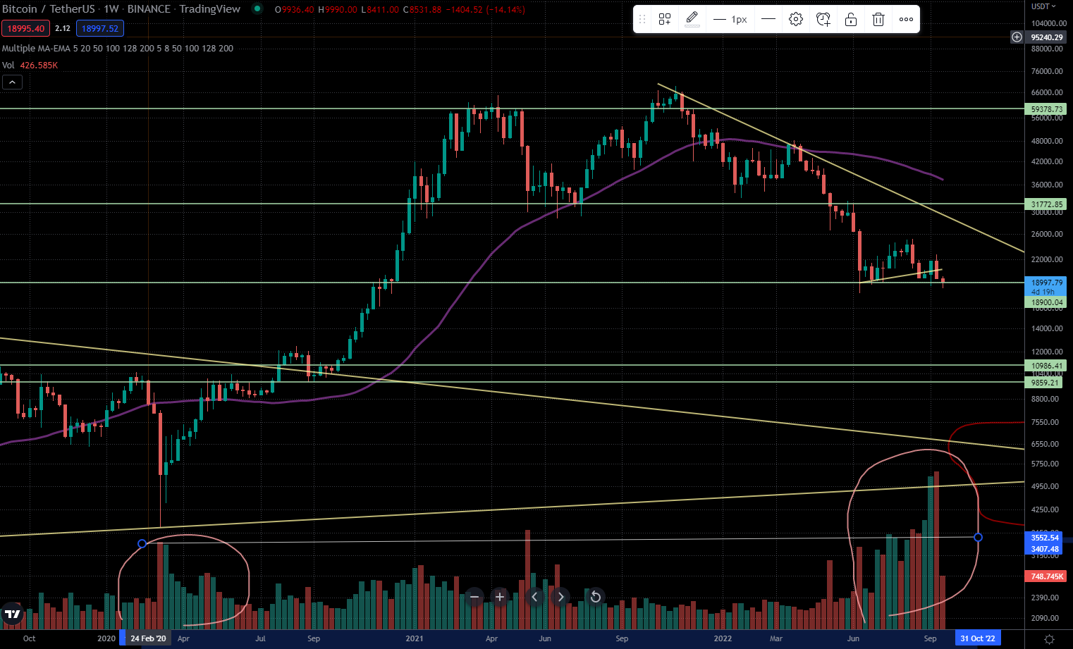Click the 31772.85 price level label
Viewport: 1073px width, 649px height.
click(x=1046, y=204)
